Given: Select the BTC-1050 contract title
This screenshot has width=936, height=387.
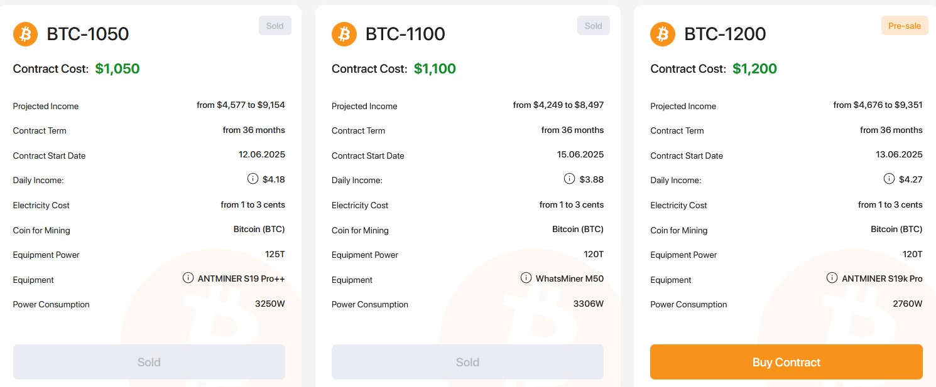Looking at the screenshot, I should coord(88,34).
